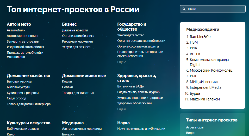Select Максима Телеком holding
Viewport: 249px width, 136px height.
click(x=205, y=99)
